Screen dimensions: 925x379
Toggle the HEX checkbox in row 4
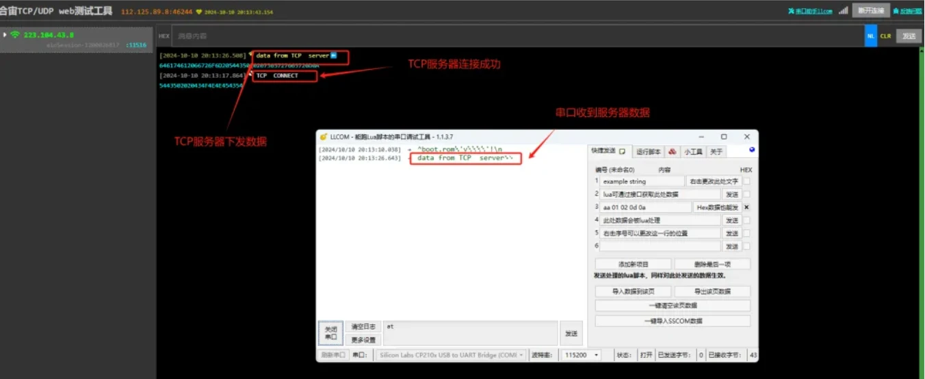pyautogui.click(x=746, y=220)
